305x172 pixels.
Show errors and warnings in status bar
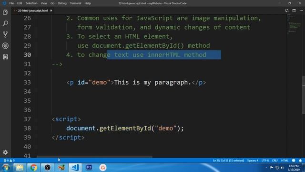[x=9, y=161]
